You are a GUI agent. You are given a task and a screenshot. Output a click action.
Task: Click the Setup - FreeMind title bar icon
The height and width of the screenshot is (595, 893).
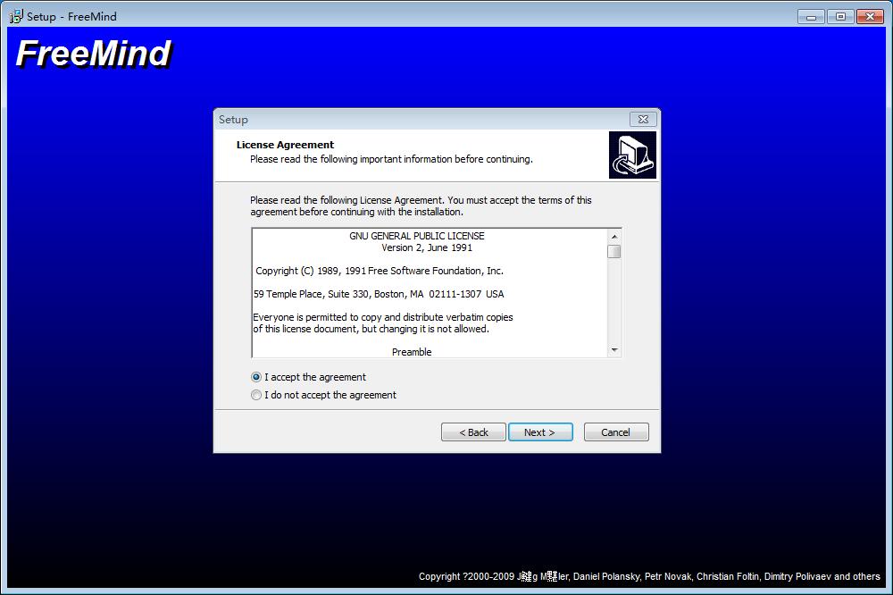point(16,16)
